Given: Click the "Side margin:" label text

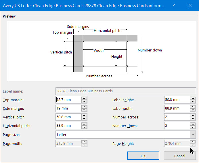Looking at the screenshot, I should tap(13, 109).
